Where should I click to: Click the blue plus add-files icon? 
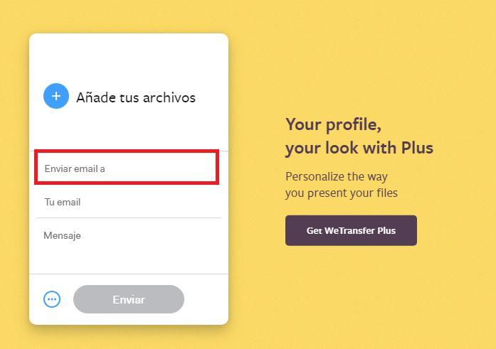click(56, 96)
